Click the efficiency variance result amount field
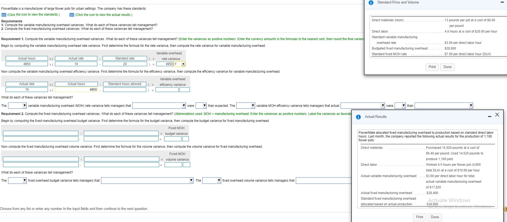507x222 pixels. click(167, 90)
